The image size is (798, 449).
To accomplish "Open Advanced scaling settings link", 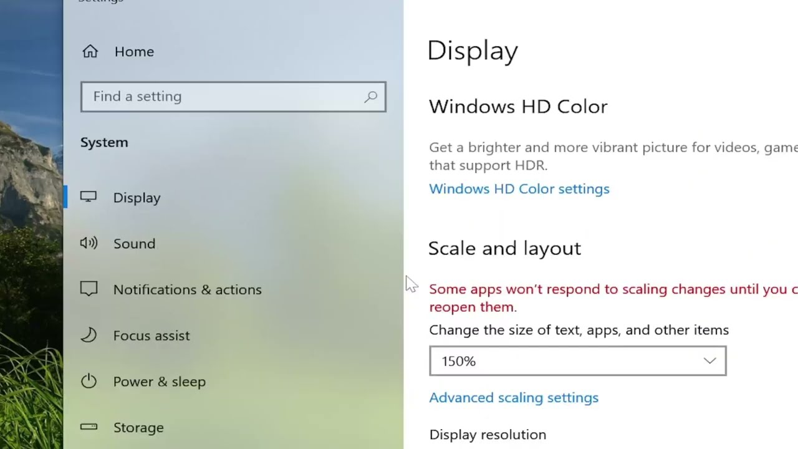I will click(514, 398).
